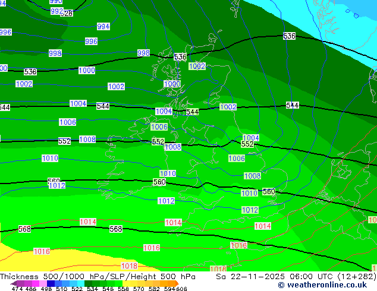The height and width of the screenshot is (291, 377).
Task: Click the 1004 label stacked directly above 552
Action: tap(251, 138)
